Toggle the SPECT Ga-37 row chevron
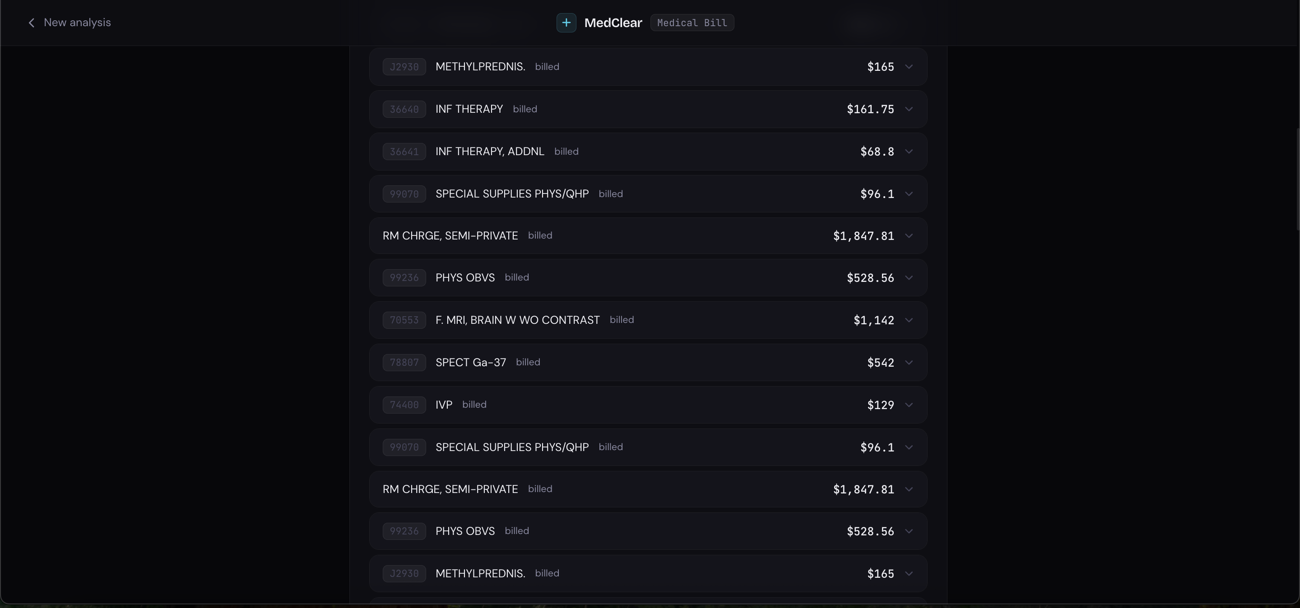Screen dimensions: 1300x608 [x=908, y=363]
